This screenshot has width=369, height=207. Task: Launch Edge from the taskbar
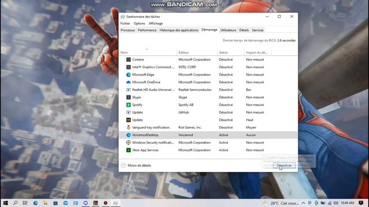pos(36,203)
